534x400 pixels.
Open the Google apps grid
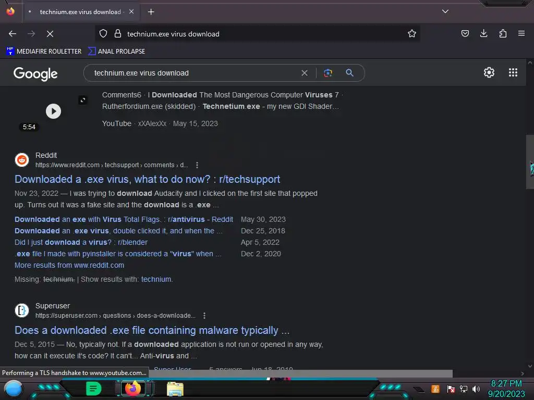(x=513, y=72)
